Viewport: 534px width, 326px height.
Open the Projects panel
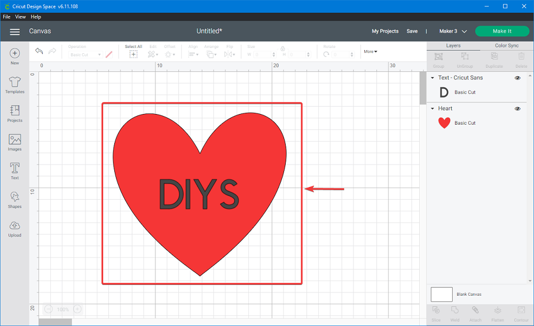click(14, 113)
